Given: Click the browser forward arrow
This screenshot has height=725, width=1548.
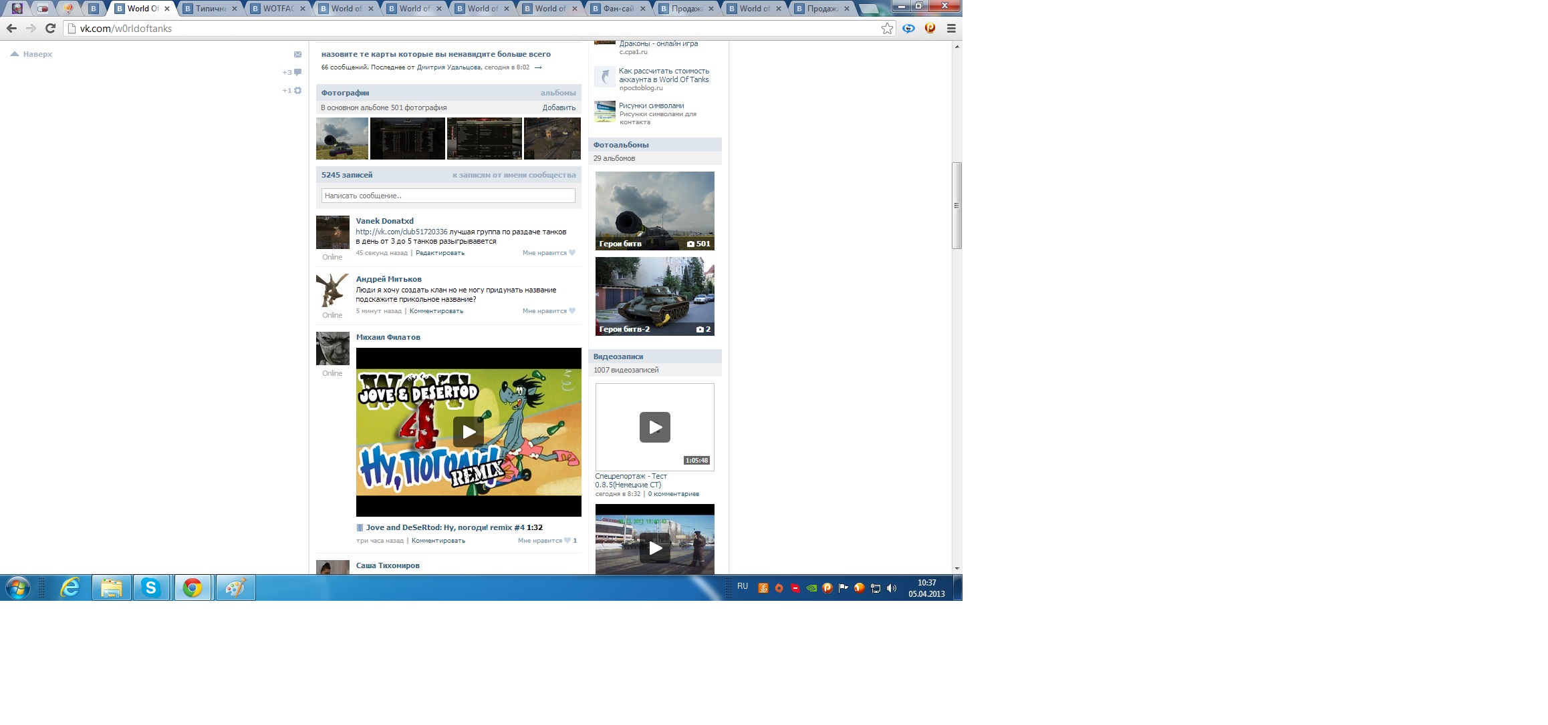Looking at the screenshot, I should click(31, 28).
